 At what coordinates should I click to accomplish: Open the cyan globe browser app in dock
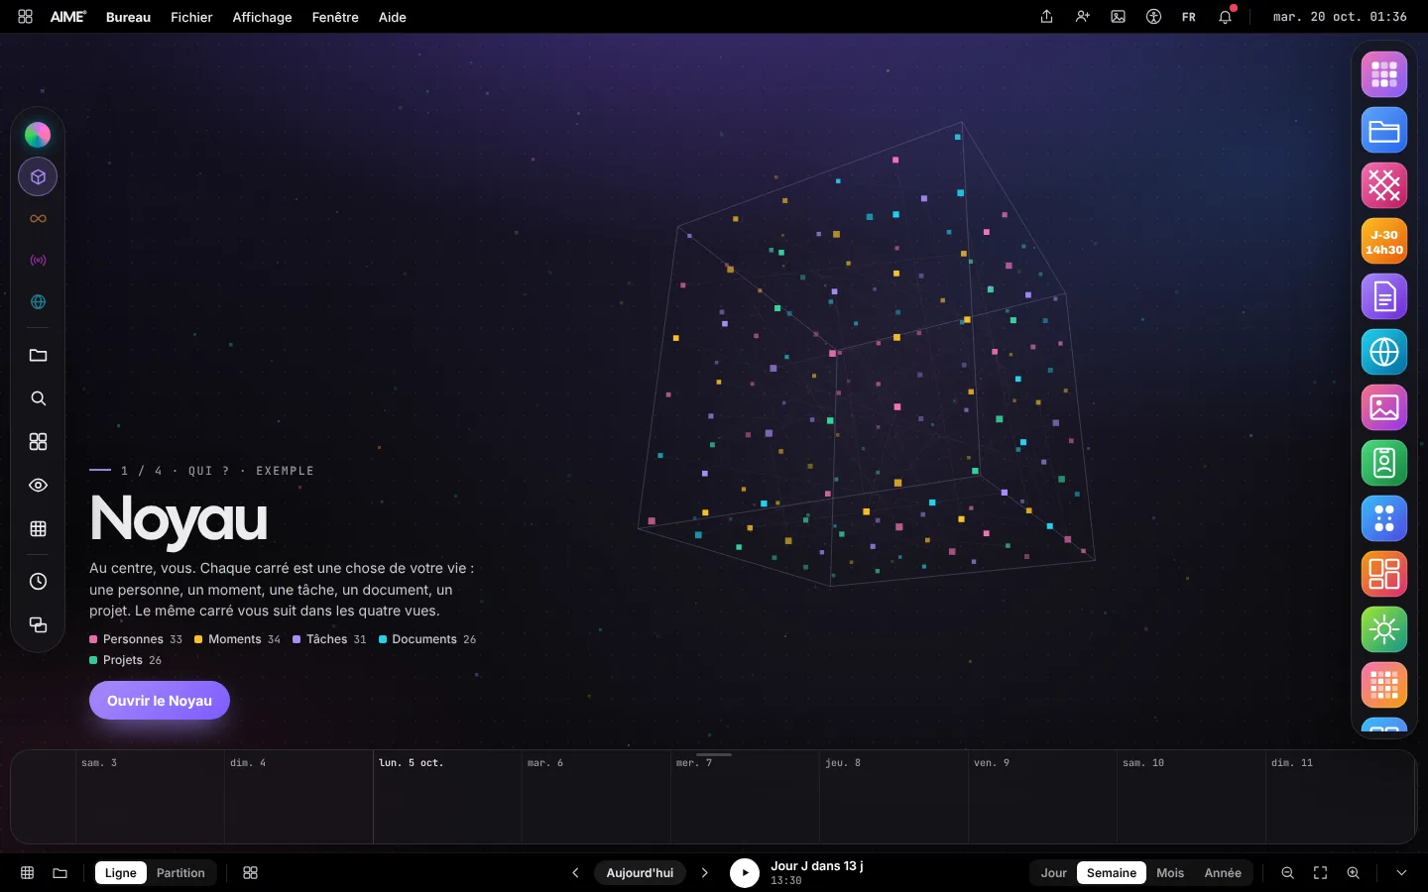1384,353
